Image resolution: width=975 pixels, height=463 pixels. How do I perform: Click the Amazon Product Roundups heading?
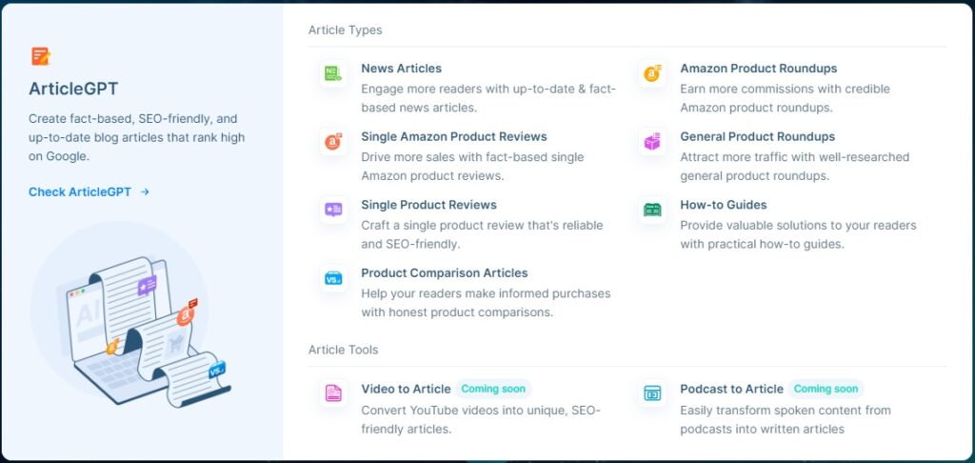[x=759, y=69]
